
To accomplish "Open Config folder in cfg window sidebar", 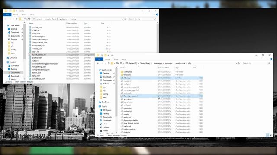I will (105, 94).
